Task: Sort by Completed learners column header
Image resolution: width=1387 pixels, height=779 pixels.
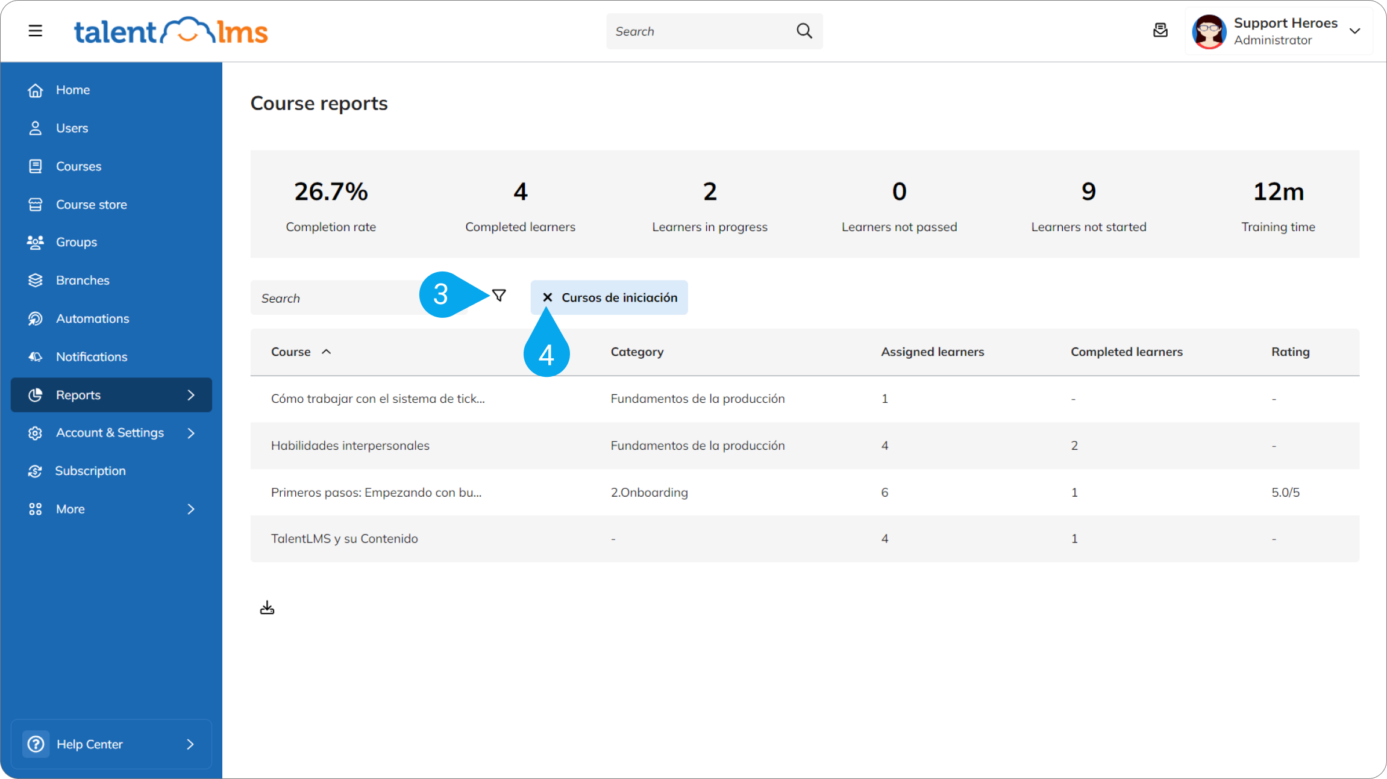Action: [x=1126, y=352]
